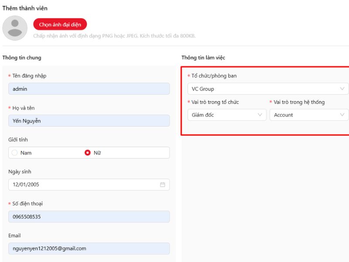
Task: Select the Nam gender radio button
Action: (15, 153)
